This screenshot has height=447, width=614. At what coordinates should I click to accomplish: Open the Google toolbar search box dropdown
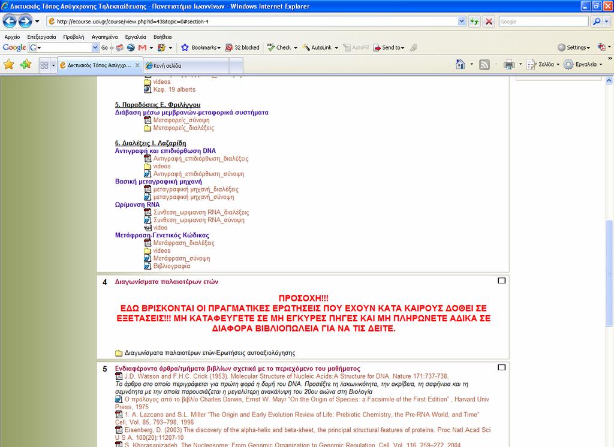pos(95,47)
